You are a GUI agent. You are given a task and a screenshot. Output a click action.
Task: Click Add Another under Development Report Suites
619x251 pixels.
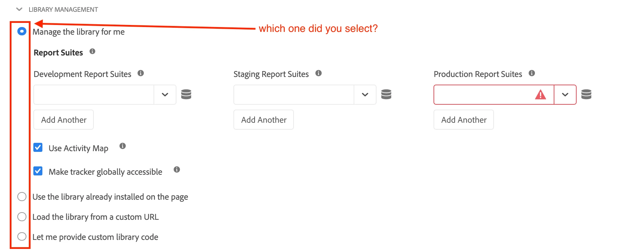64,120
